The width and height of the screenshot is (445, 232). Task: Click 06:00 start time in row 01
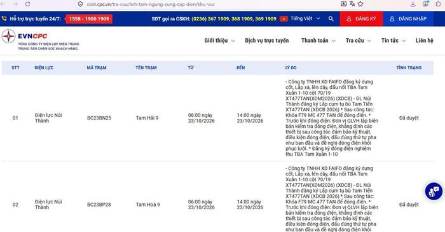pos(202,118)
